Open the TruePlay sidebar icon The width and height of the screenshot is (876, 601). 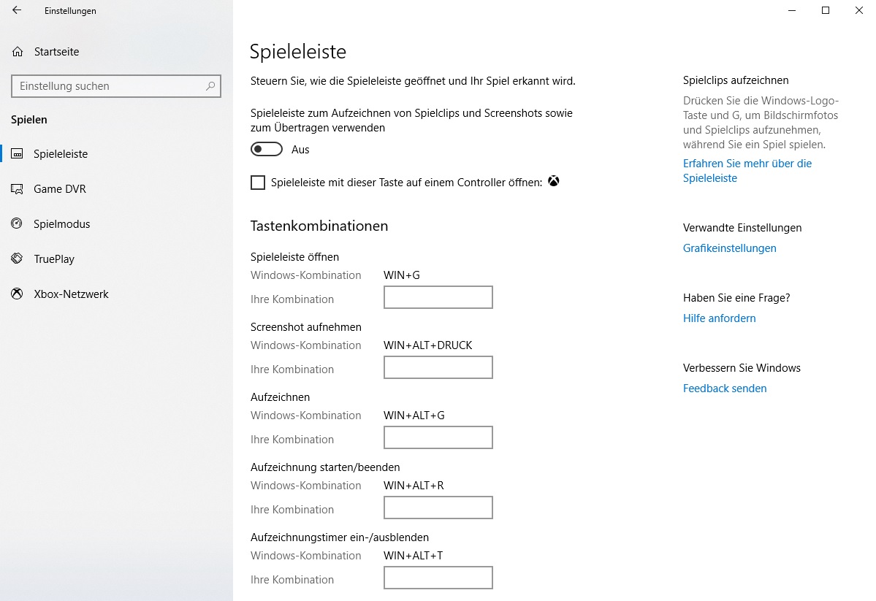tap(18, 259)
